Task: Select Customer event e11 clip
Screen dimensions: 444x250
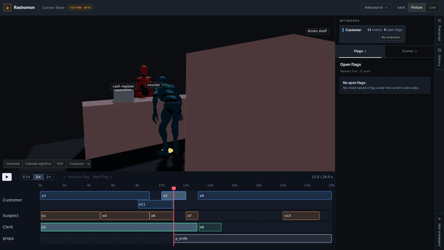Action: click(155, 204)
